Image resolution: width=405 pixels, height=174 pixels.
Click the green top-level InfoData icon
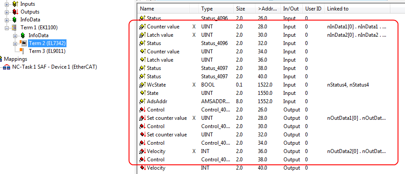15,20
